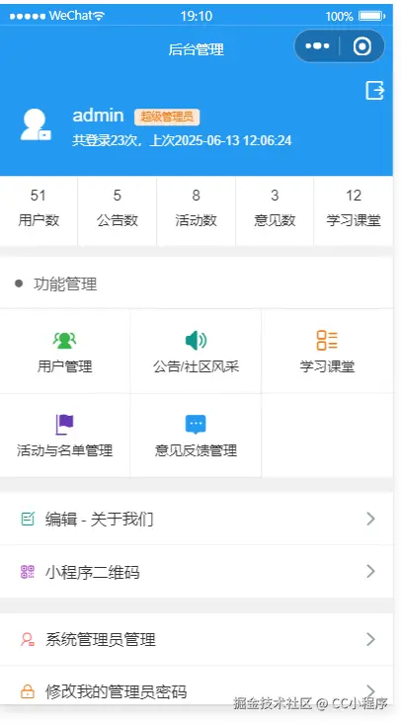Click the edit icon beside 编辑 - 关于我们

coord(28,519)
